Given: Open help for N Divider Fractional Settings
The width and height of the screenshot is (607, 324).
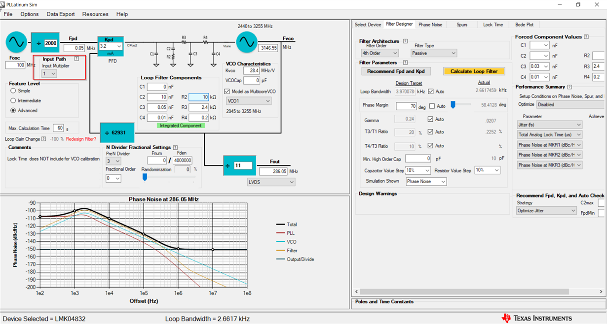Looking at the screenshot, I should (x=176, y=147).
